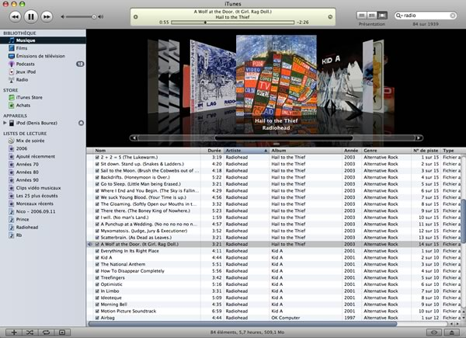
Task: Toggle shuffle button at bottom left
Action: pyautogui.click(x=30, y=333)
